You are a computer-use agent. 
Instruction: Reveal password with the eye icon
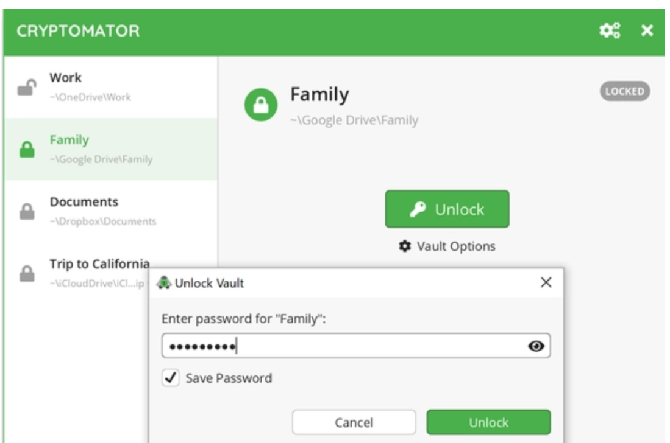(x=536, y=346)
